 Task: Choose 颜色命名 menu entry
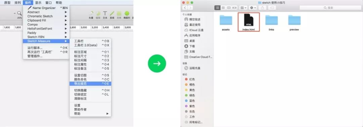[90, 79]
